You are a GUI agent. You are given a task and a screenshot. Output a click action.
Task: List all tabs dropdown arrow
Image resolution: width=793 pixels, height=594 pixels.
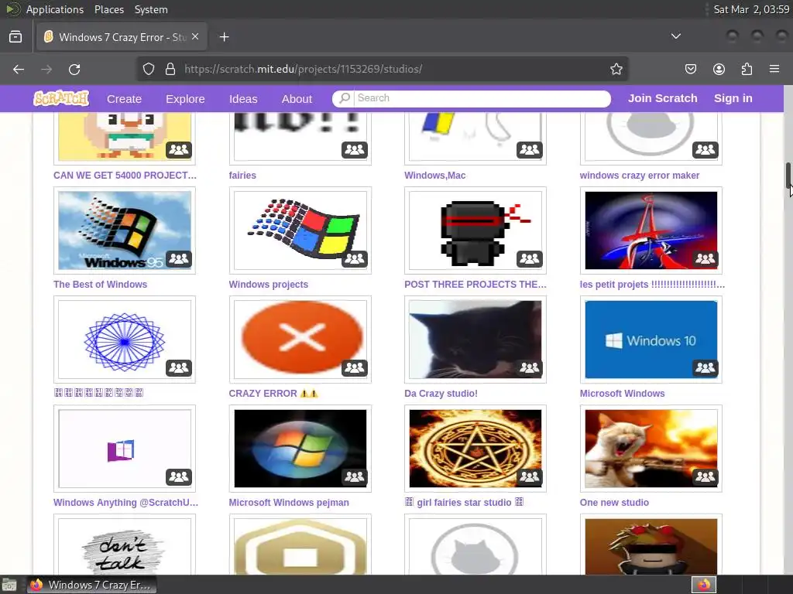[675, 36]
